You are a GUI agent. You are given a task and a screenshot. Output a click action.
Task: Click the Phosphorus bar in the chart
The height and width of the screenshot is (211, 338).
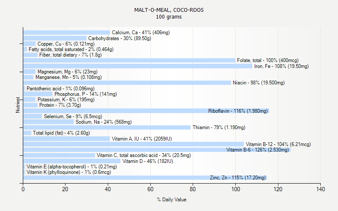(38, 94)
